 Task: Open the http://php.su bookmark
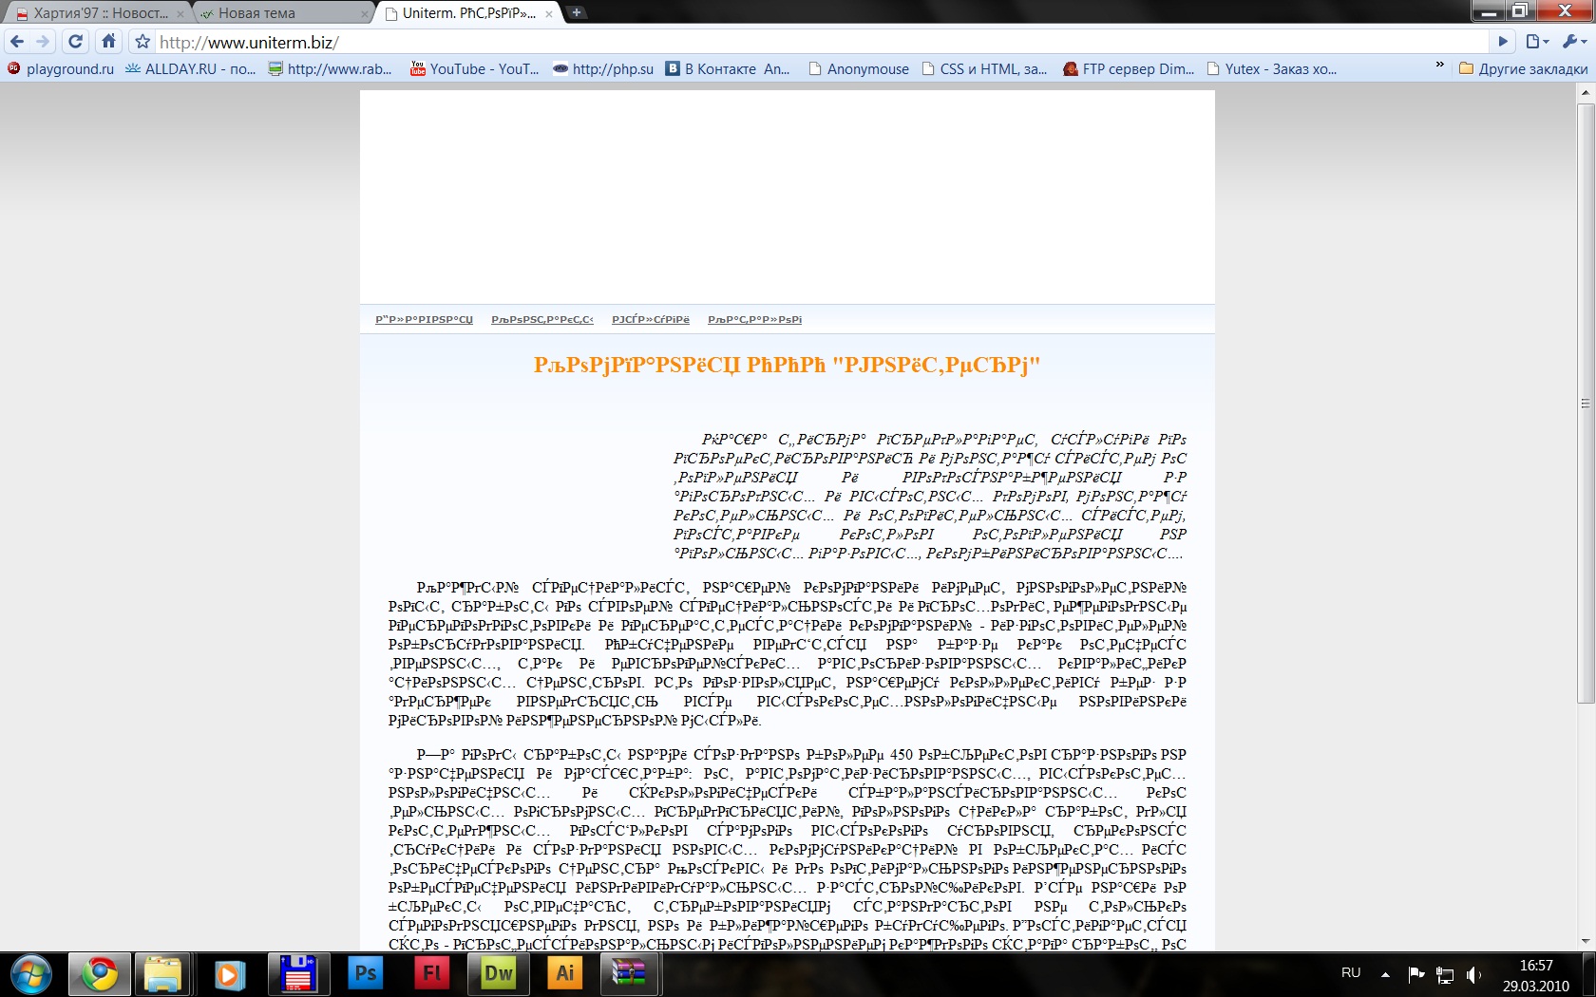[603, 68]
